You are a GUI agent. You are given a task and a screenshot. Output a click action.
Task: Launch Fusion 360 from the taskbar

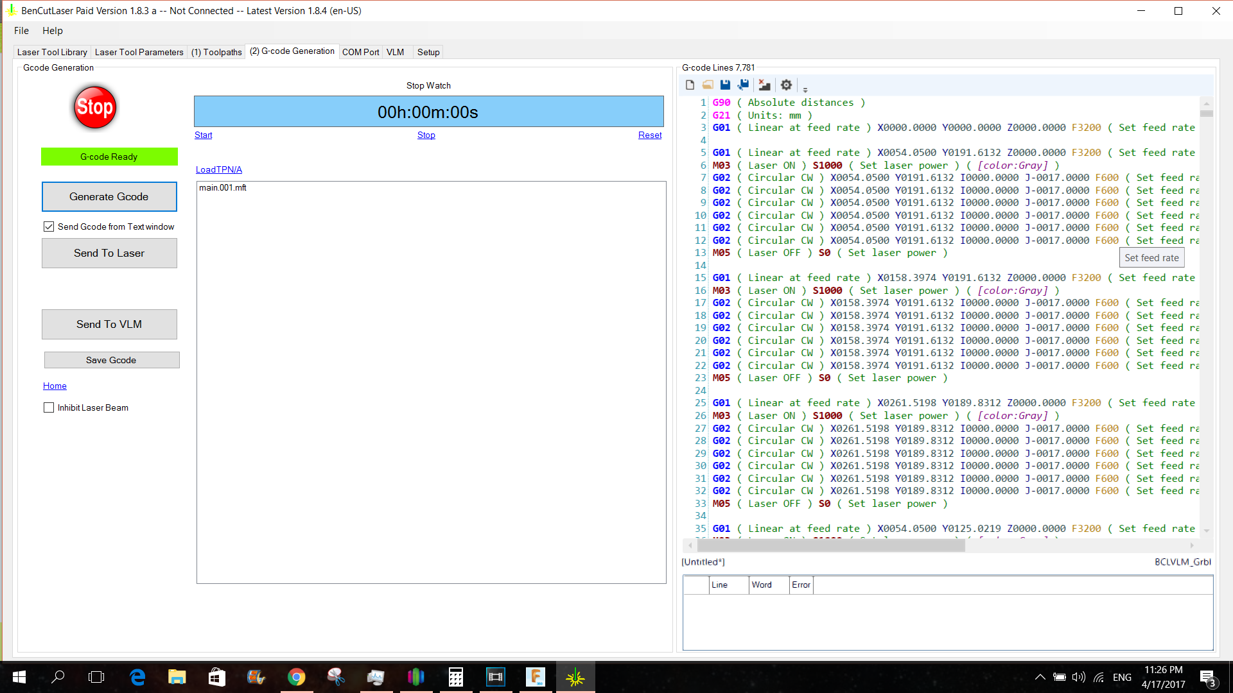pos(535,676)
